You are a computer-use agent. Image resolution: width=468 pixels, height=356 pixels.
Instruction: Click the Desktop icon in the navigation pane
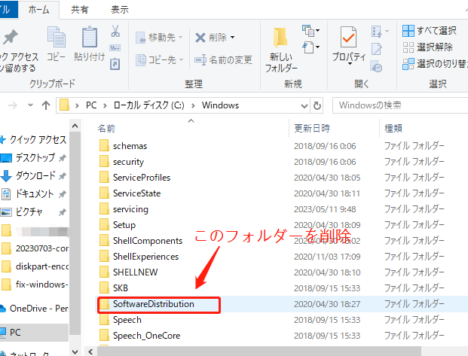tap(6, 157)
